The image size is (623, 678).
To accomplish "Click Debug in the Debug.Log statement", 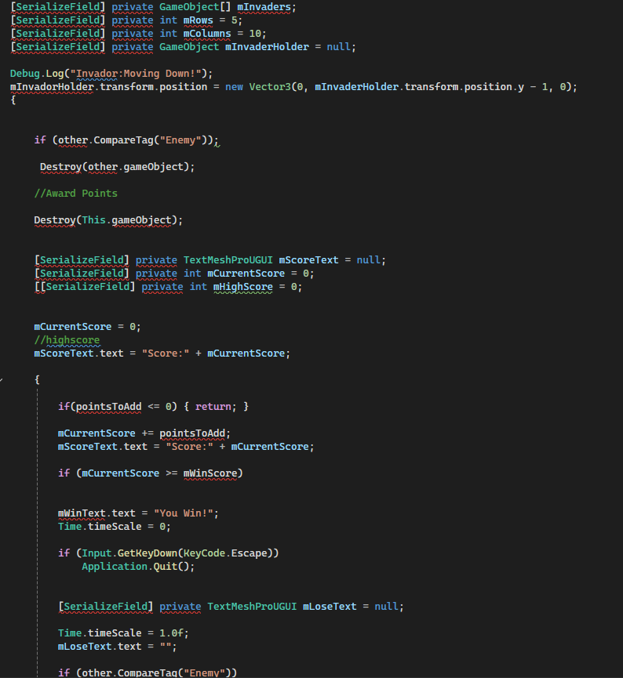I will click(x=25, y=74).
